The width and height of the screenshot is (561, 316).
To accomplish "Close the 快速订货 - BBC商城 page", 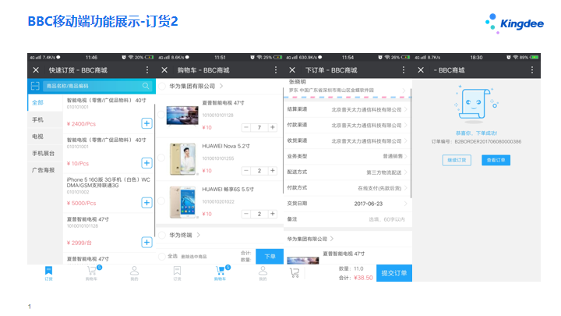I will [x=36, y=70].
